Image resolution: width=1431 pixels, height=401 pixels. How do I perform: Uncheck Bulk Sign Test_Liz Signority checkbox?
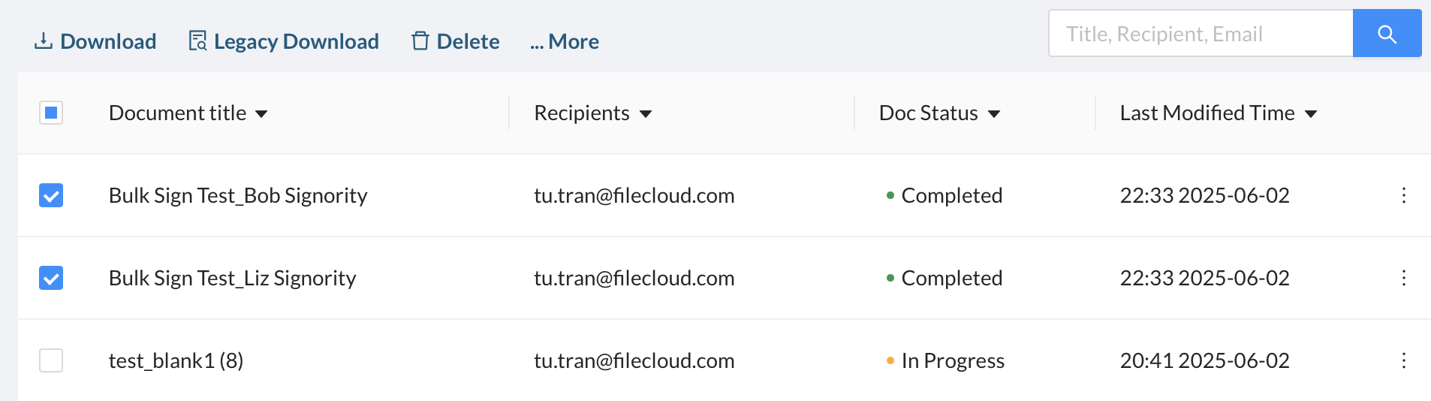coord(51,278)
